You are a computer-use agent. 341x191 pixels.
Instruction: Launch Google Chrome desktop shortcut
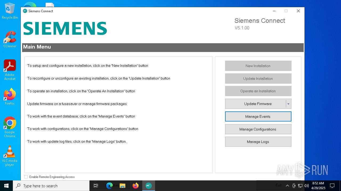tap(10, 127)
